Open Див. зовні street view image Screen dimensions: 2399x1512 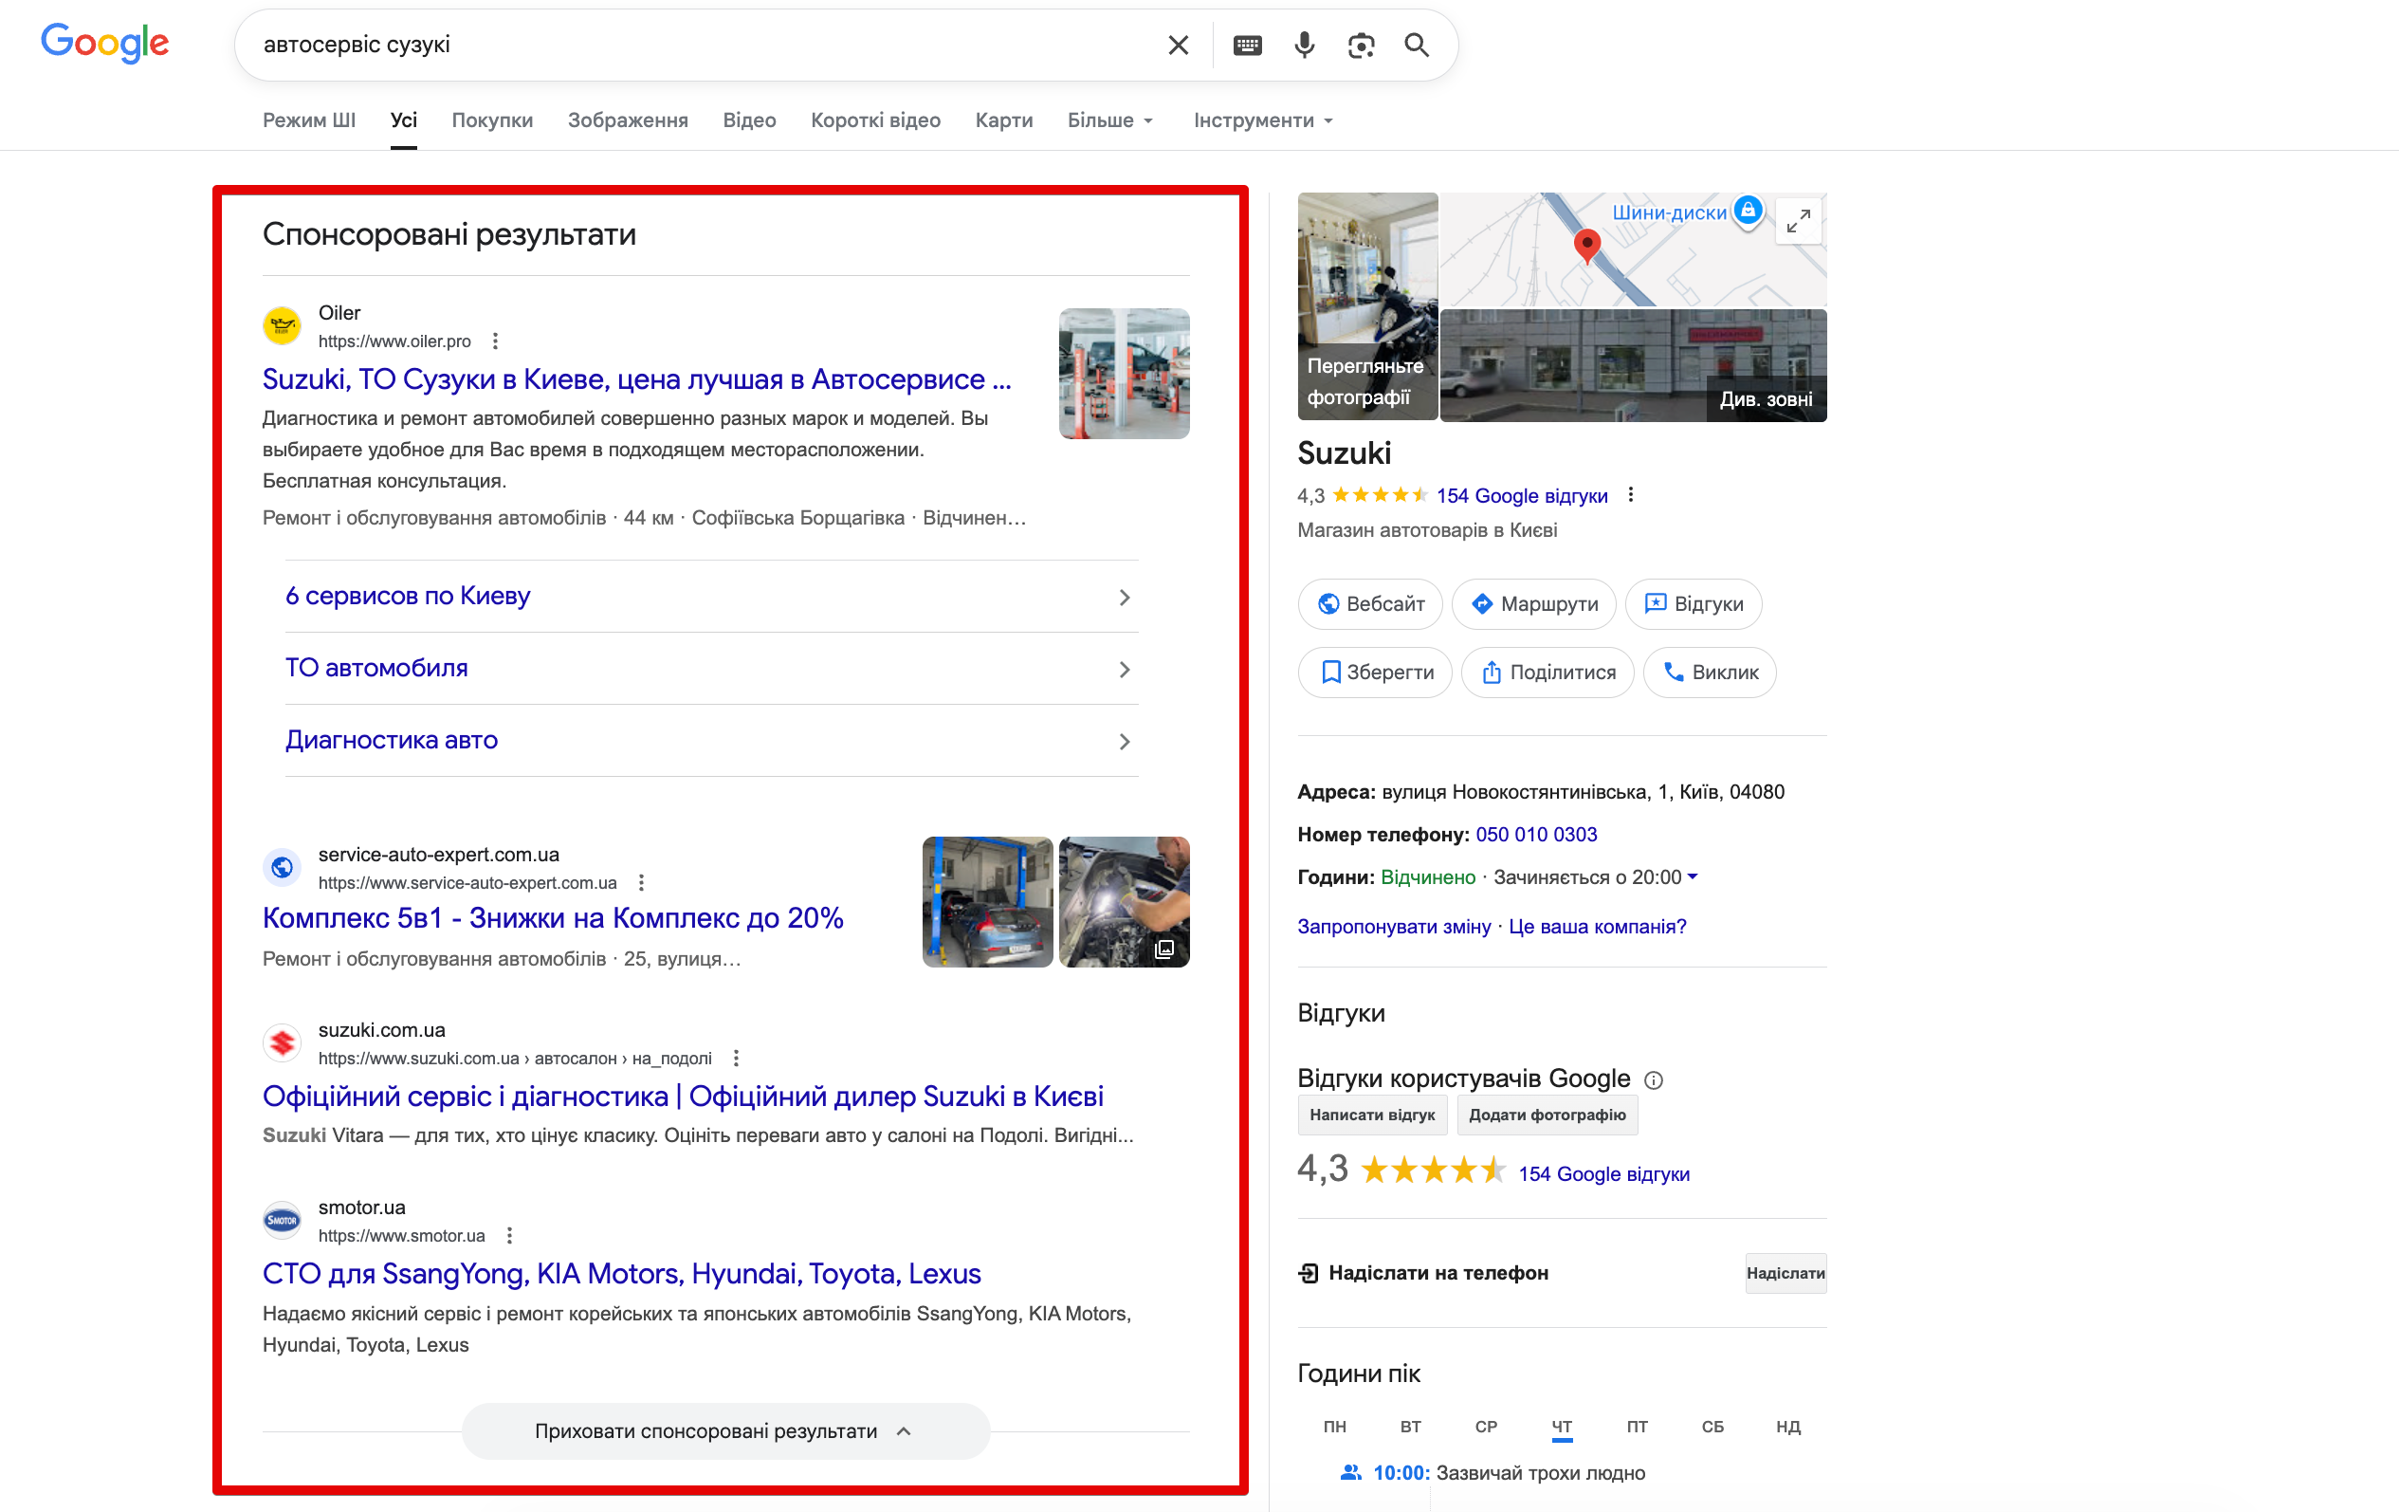[1633, 366]
